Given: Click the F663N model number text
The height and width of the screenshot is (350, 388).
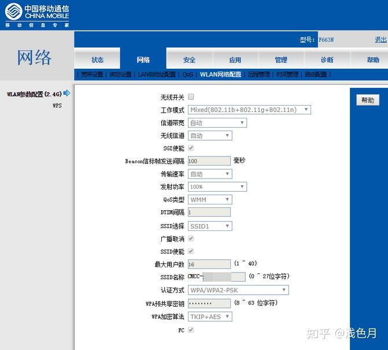Looking at the screenshot, I should pyautogui.click(x=326, y=39).
